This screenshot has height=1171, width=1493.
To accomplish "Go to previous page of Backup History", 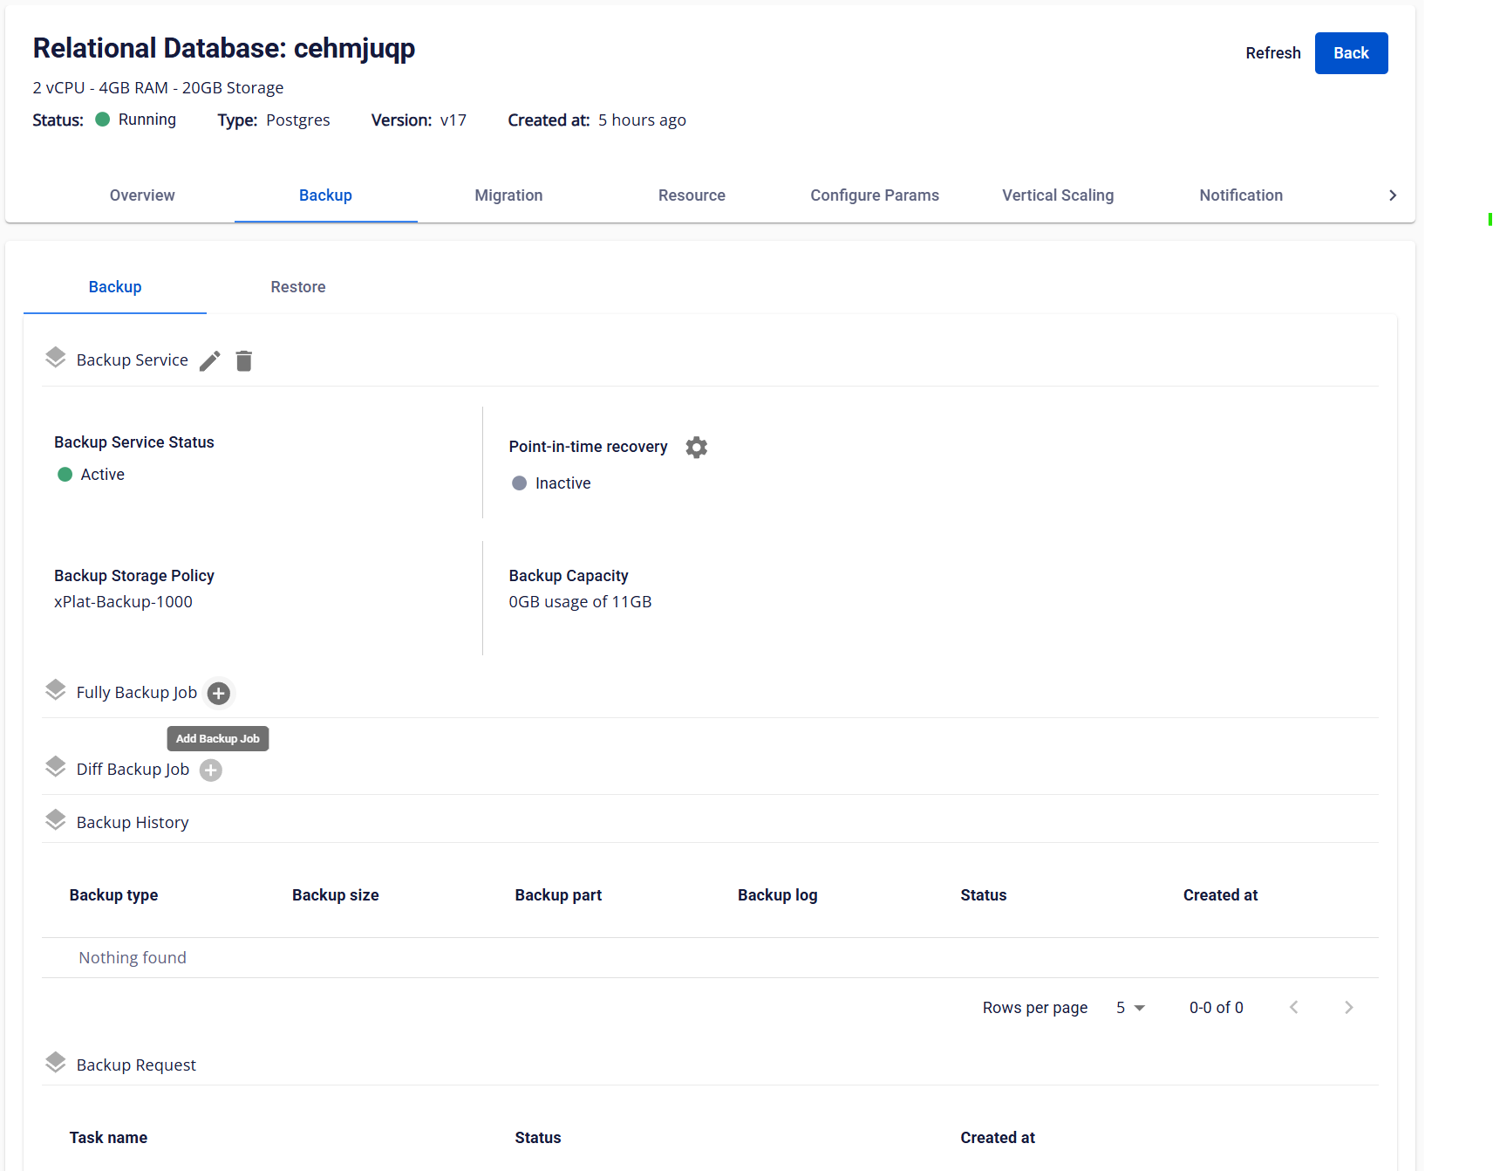I will point(1294,1008).
